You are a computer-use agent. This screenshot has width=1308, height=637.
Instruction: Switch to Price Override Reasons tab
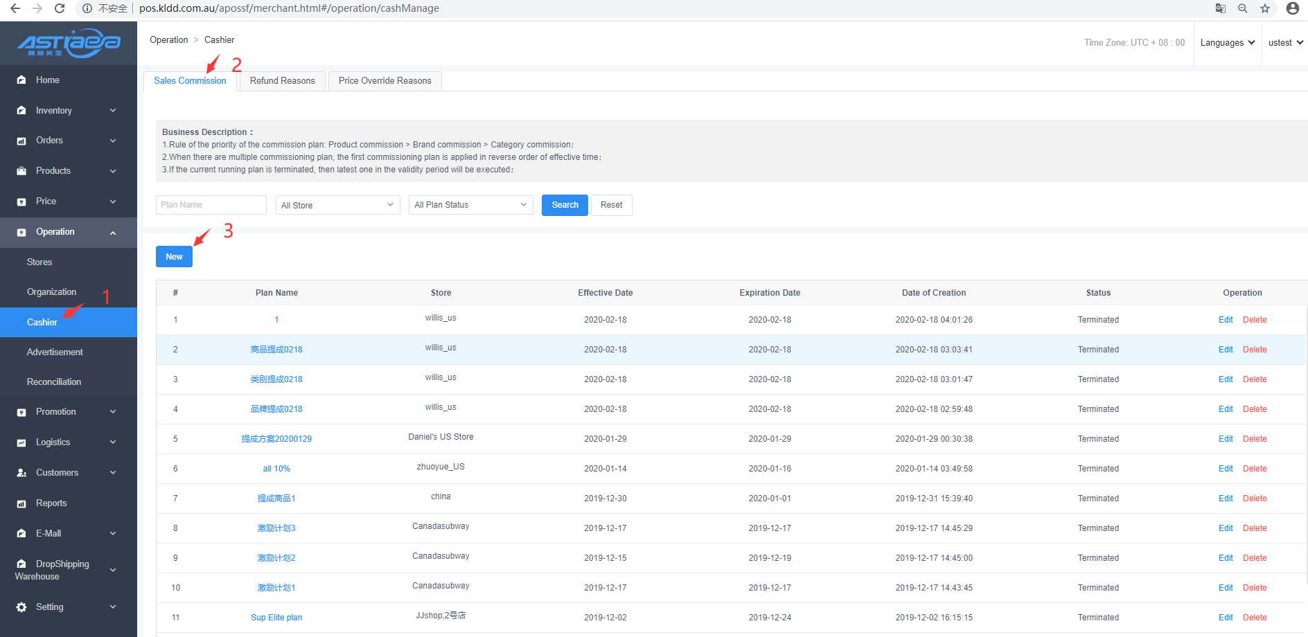click(385, 81)
